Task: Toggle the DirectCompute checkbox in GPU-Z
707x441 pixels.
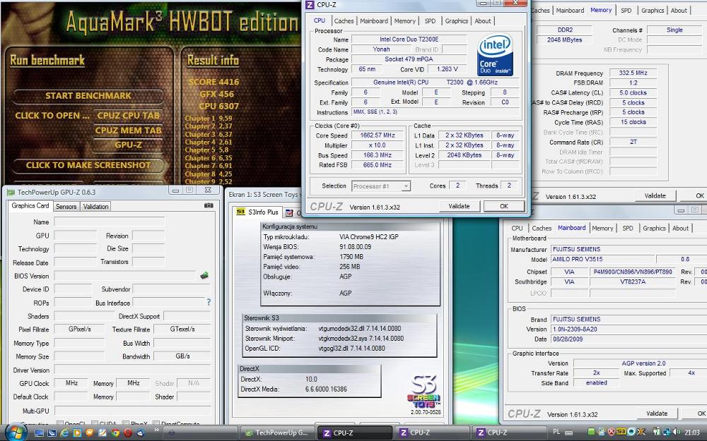Action: [x=156, y=423]
